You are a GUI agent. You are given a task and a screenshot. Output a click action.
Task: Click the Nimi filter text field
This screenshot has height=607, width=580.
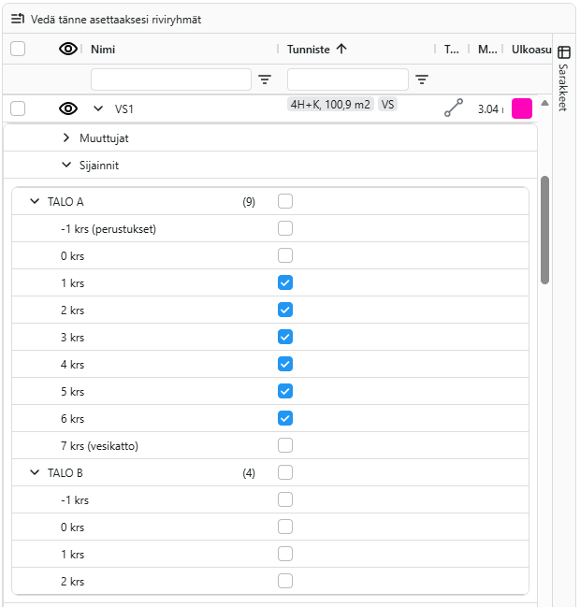point(170,79)
